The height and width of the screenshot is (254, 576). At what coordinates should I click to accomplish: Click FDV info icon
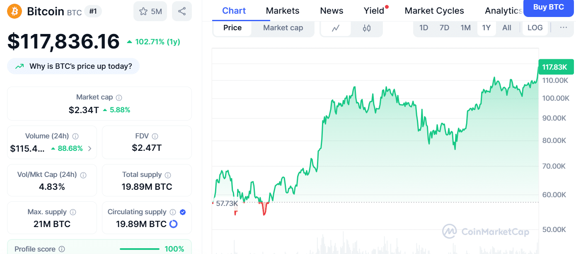point(155,136)
